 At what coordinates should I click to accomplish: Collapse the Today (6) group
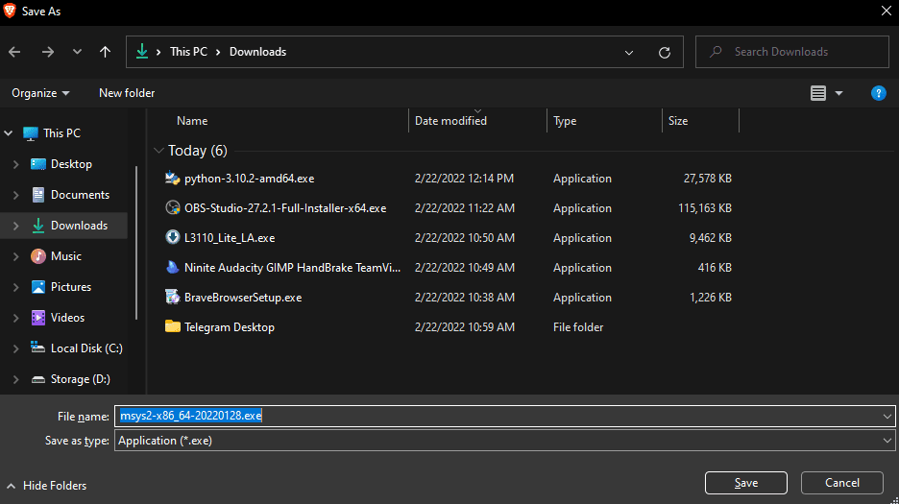click(x=158, y=151)
